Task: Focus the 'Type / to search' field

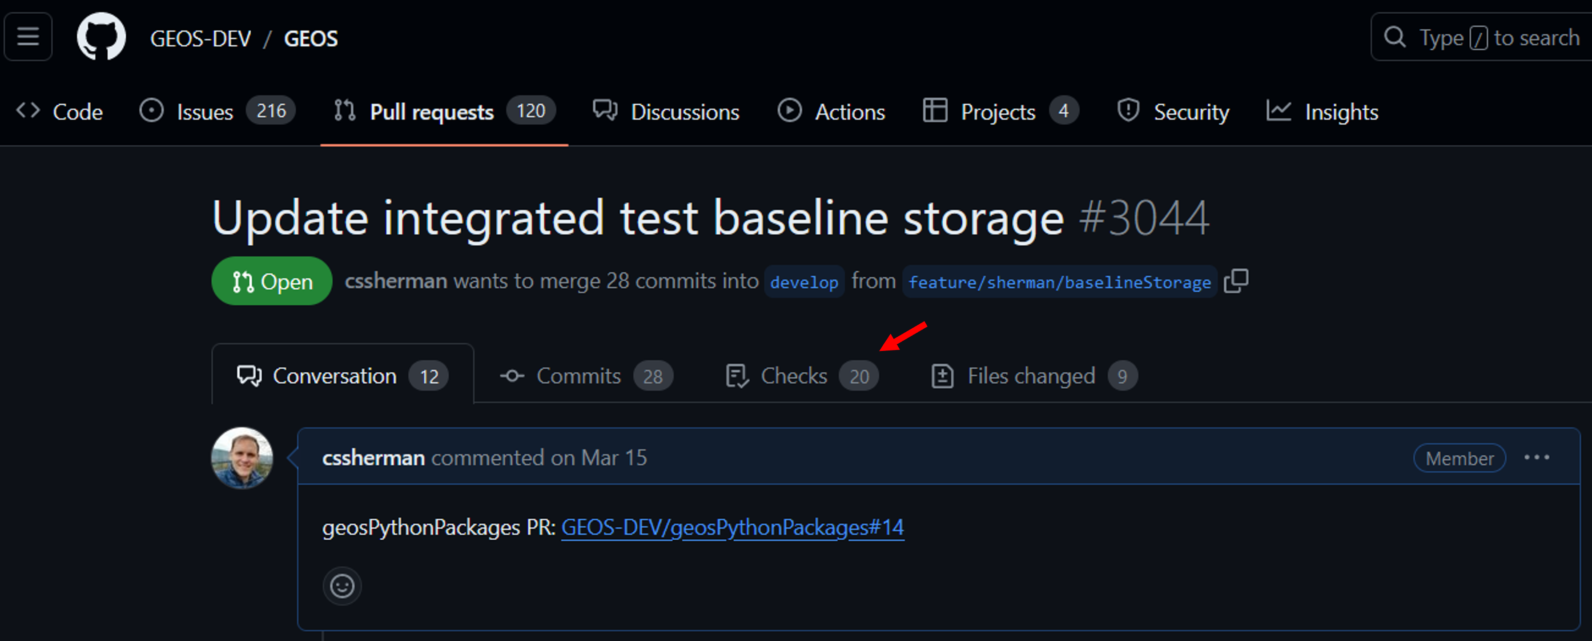Action: [x=1483, y=37]
